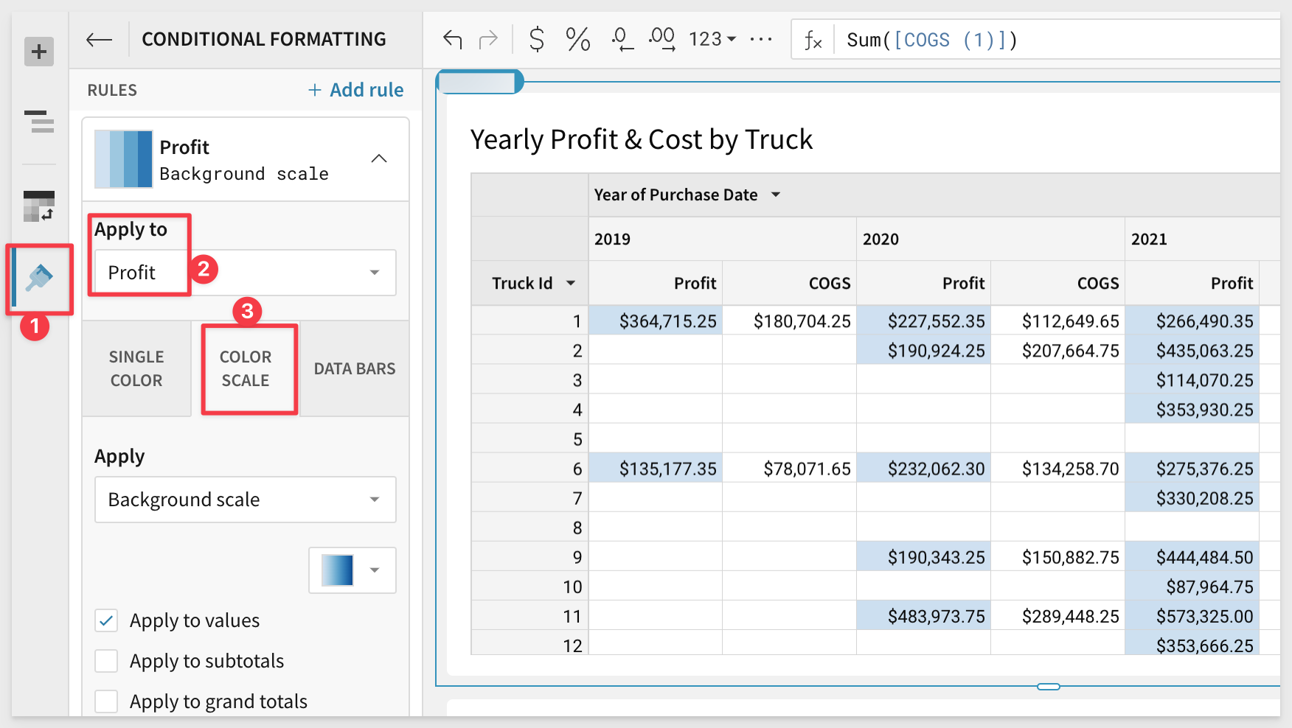Click Add rule link
1292x728 pixels.
(x=355, y=90)
